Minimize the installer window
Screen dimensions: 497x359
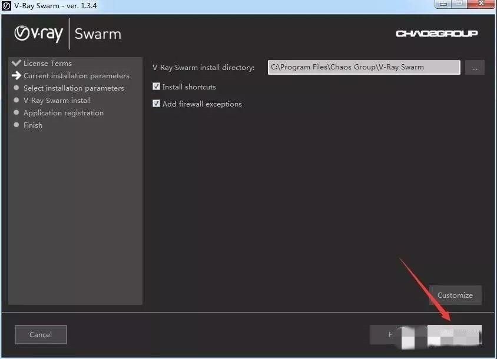tap(441, 4)
